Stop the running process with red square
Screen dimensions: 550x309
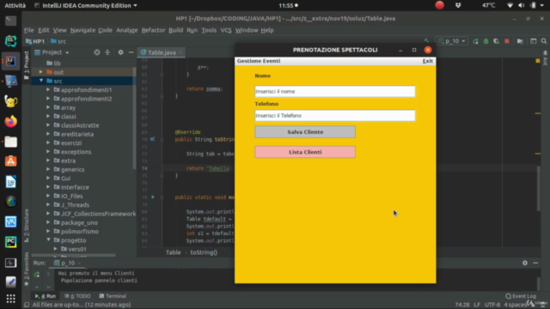tap(506, 41)
